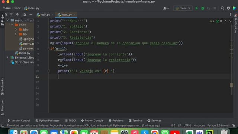Toggle the Project tool window stripe button
This screenshot has width=238, height=134.
click(2, 19)
